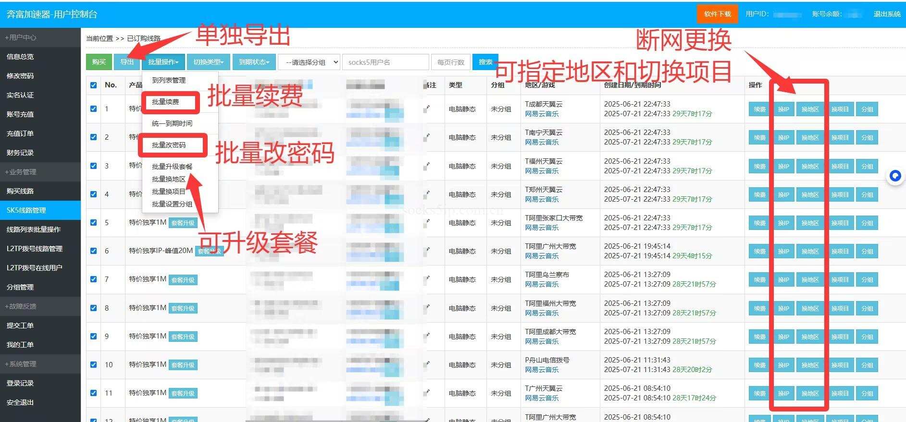Uncheck the checkbox for row 5

pyautogui.click(x=93, y=222)
